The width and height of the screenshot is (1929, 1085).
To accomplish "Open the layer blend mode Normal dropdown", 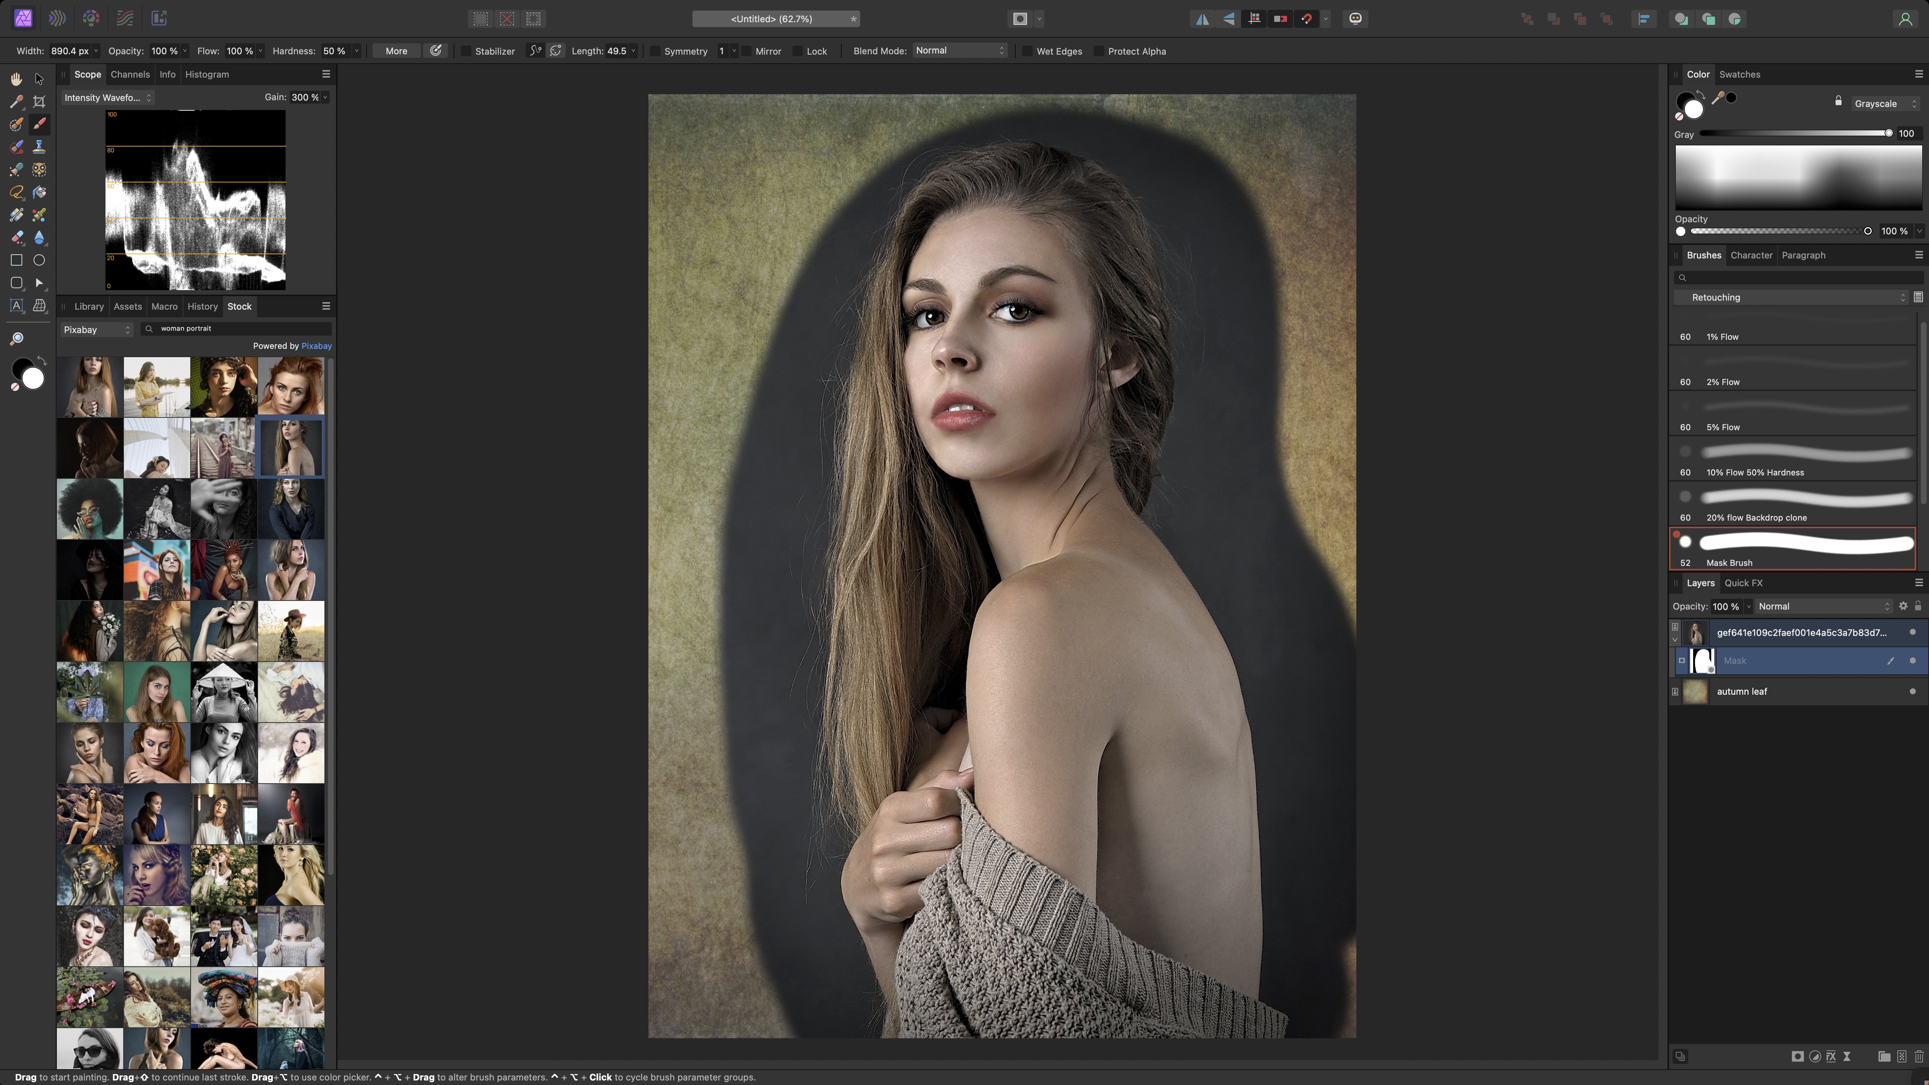I will coord(1824,607).
